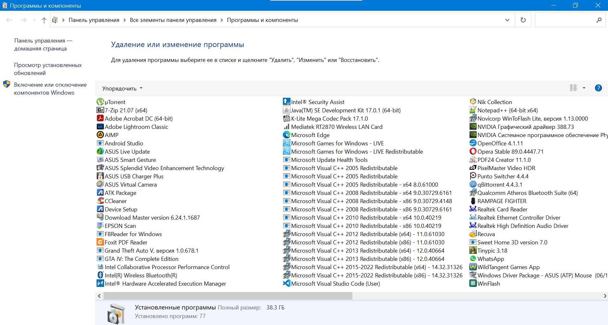Select FBReader for Windows entry

[x=133, y=234]
